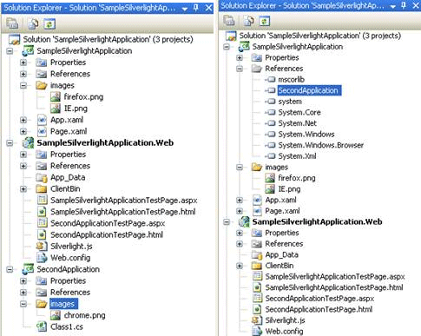The image size is (421, 336).
Task: Select SampleSilverlightApplicationTestPage.html in left panel
Action: (x=123, y=212)
